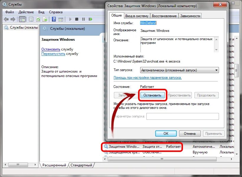Screen dimensions: 242x177
Task: Click Работает status in Защитник row
Action: pyautogui.click(x=173, y=147)
